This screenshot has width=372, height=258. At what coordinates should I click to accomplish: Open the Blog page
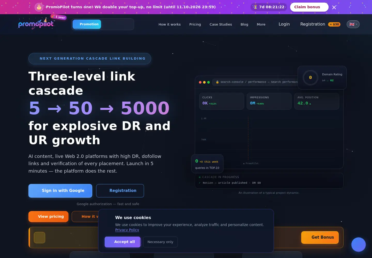click(244, 24)
